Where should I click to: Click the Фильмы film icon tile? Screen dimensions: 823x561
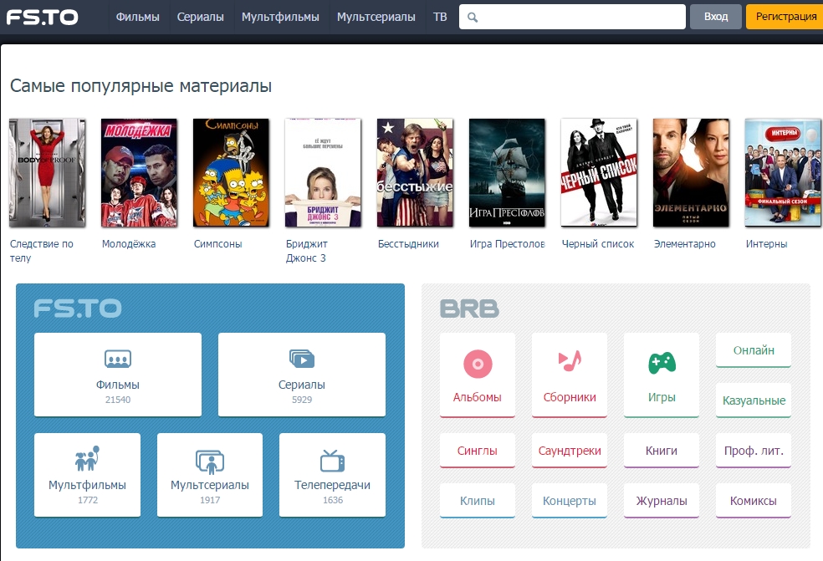coord(118,359)
